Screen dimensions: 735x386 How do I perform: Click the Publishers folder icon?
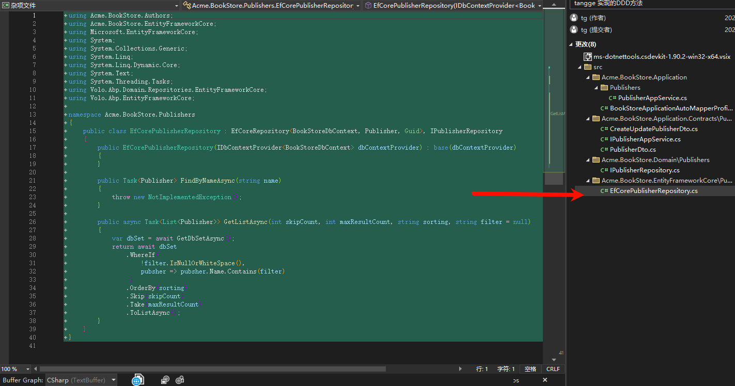point(604,88)
